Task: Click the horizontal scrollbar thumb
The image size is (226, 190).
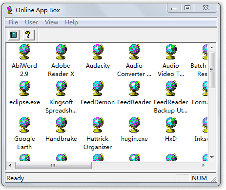Action: click(53, 165)
